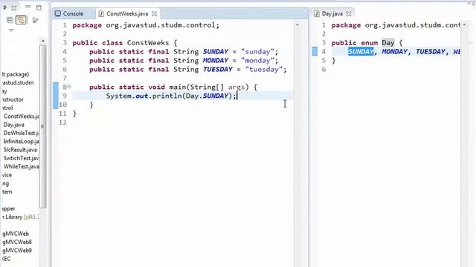Close the package explorer view tab
This screenshot has height=267, width=476.
[x=13, y=8]
